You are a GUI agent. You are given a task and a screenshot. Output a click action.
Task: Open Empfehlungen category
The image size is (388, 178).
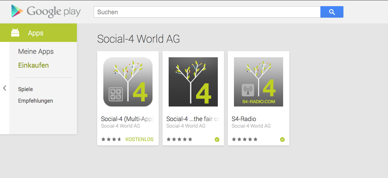[x=35, y=101]
